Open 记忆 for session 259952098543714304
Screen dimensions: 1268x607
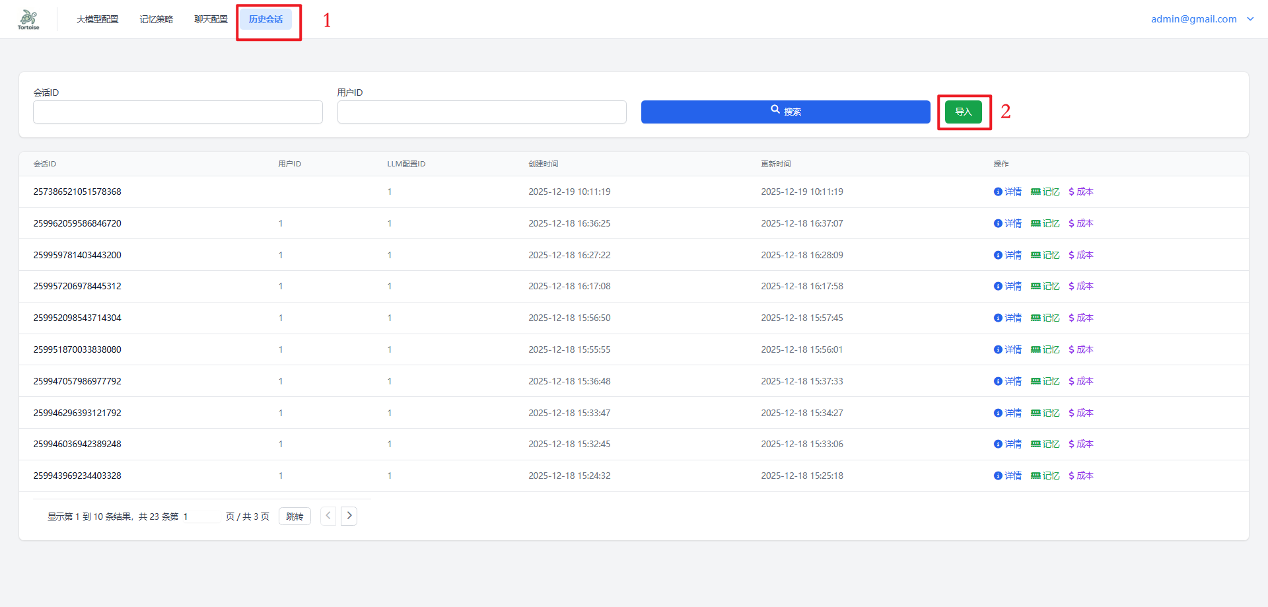[1045, 318]
